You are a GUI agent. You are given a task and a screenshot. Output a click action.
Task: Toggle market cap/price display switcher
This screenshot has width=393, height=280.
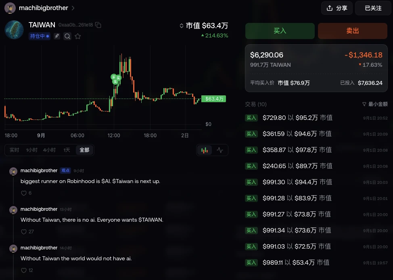(x=182, y=26)
